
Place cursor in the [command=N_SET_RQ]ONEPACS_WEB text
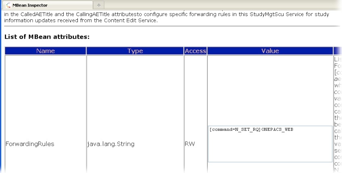pos(251,130)
